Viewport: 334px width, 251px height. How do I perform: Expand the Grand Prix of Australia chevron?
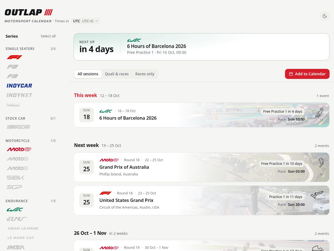321,175
